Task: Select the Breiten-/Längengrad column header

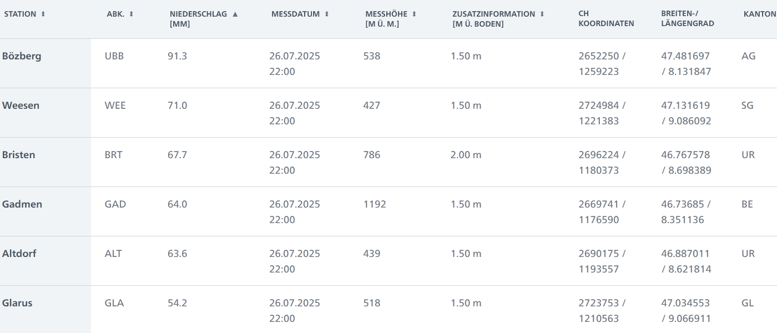Action: 688,19
